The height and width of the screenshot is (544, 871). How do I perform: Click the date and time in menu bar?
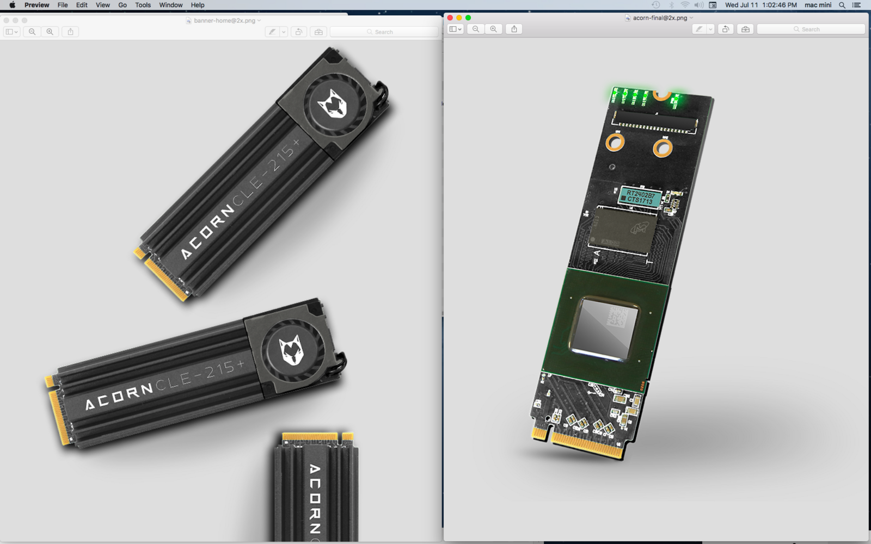pos(761,5)
